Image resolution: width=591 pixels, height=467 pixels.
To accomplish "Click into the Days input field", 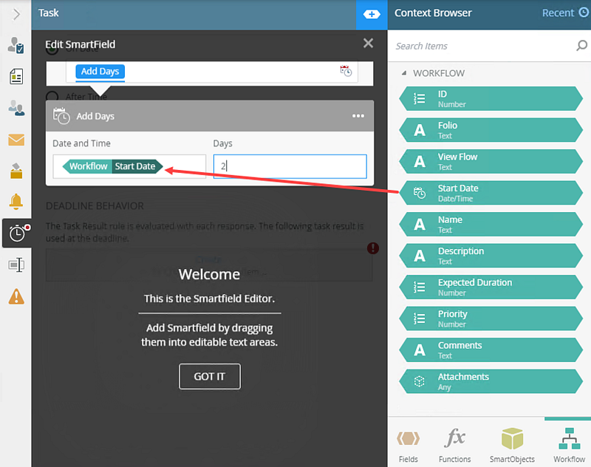I will click(x=290, y=166).
